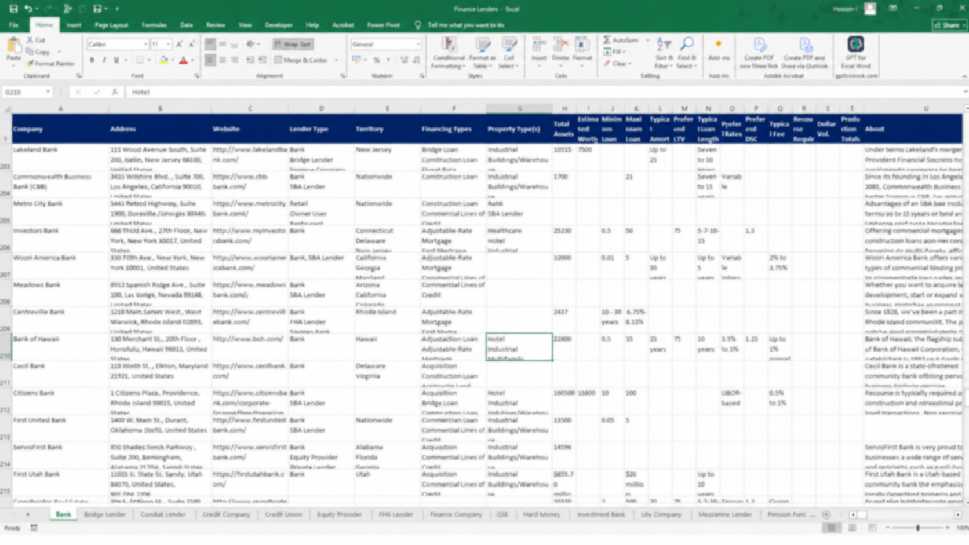Screen dimensions: 969x545
Task: Toggle Bold formatting
Action: pos(92,60)
